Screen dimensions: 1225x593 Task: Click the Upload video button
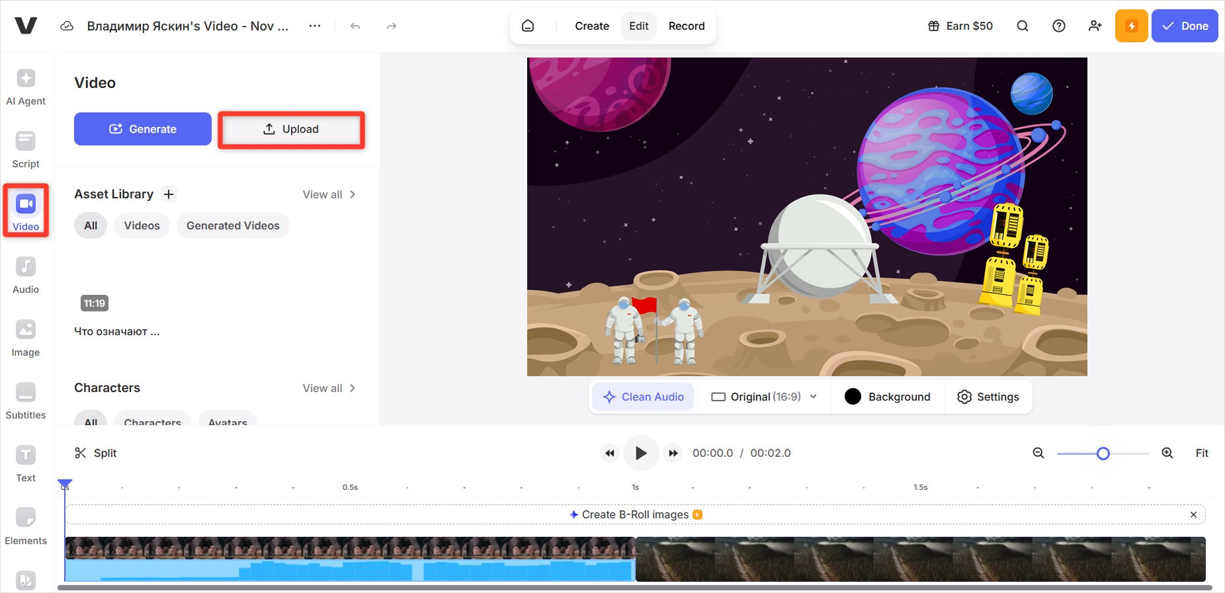pyautogui.click(x=291, y=130)
